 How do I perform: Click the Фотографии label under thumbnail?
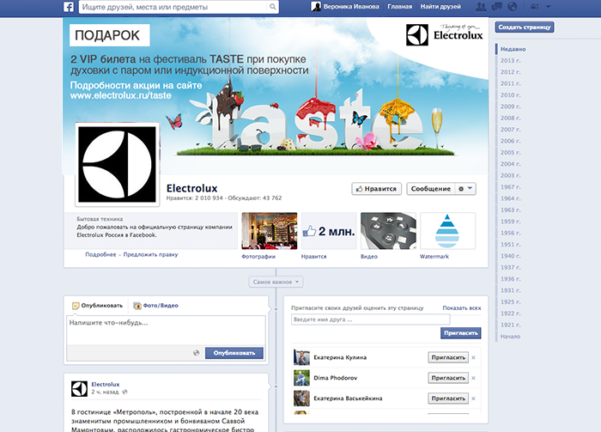pyautogui.click(x=258, y=257)
